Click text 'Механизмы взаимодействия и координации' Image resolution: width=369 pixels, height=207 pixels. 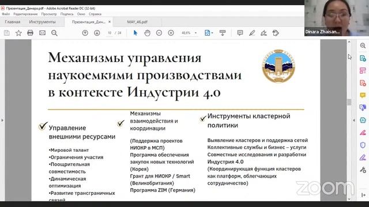click(154, 121)
